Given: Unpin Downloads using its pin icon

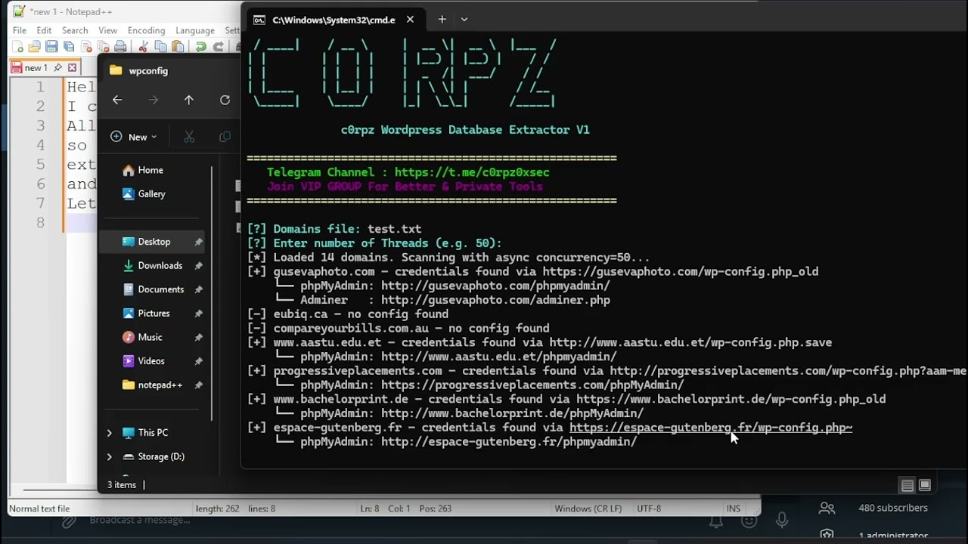Looking at the screenshot, I should [198, 265].
